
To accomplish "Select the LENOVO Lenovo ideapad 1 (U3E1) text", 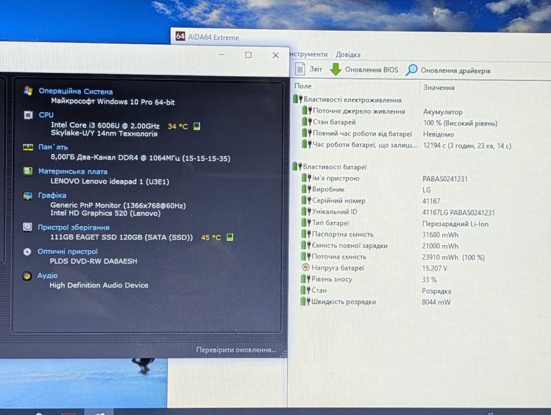I will coord(110,181).
